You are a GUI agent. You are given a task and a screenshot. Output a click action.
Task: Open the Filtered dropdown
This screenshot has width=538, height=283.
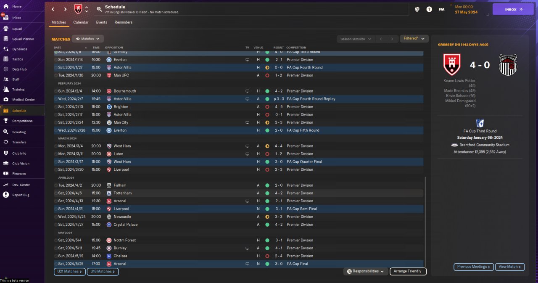414,39
